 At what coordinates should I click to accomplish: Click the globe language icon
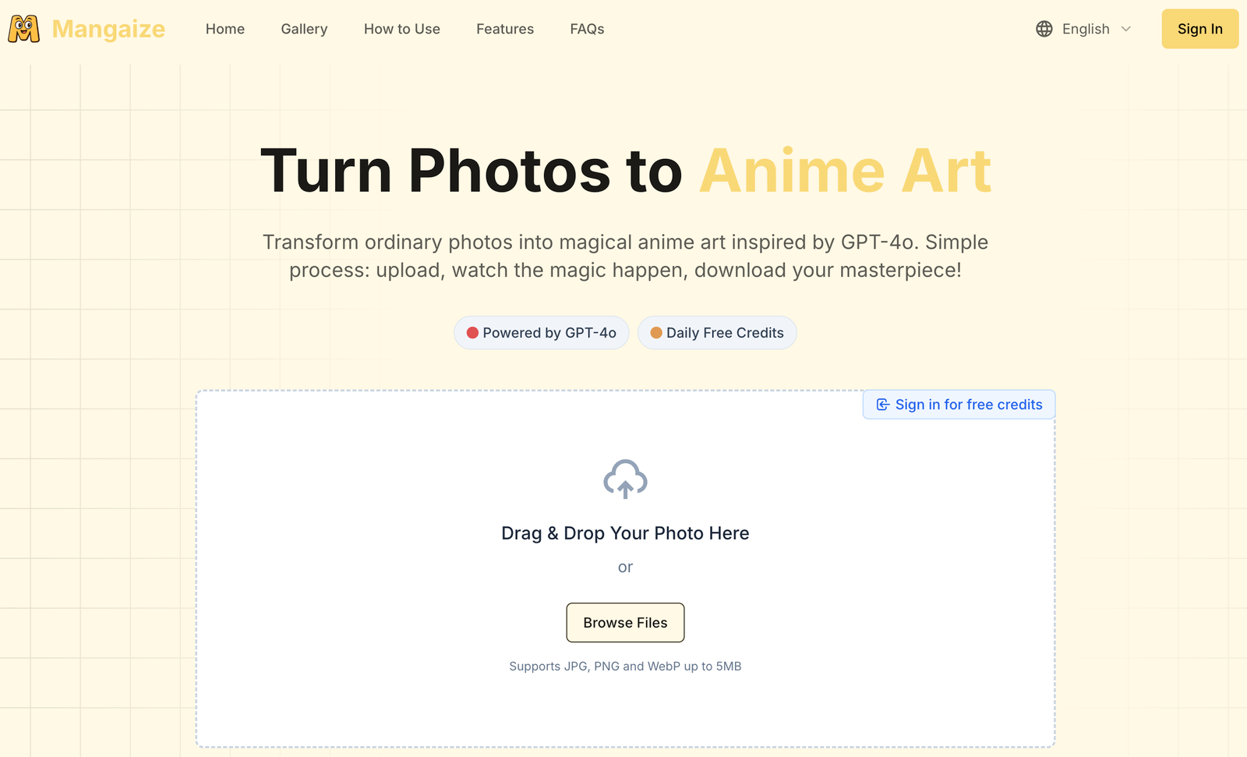coord(1044,29)
